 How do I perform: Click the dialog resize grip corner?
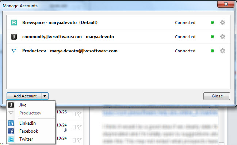(232, 102)
